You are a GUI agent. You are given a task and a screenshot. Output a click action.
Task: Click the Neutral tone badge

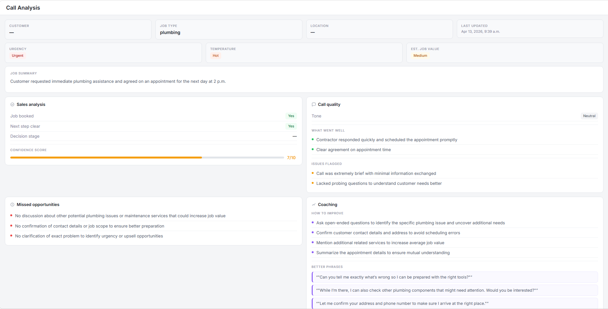pyautogui.click(x=589, y=116)
